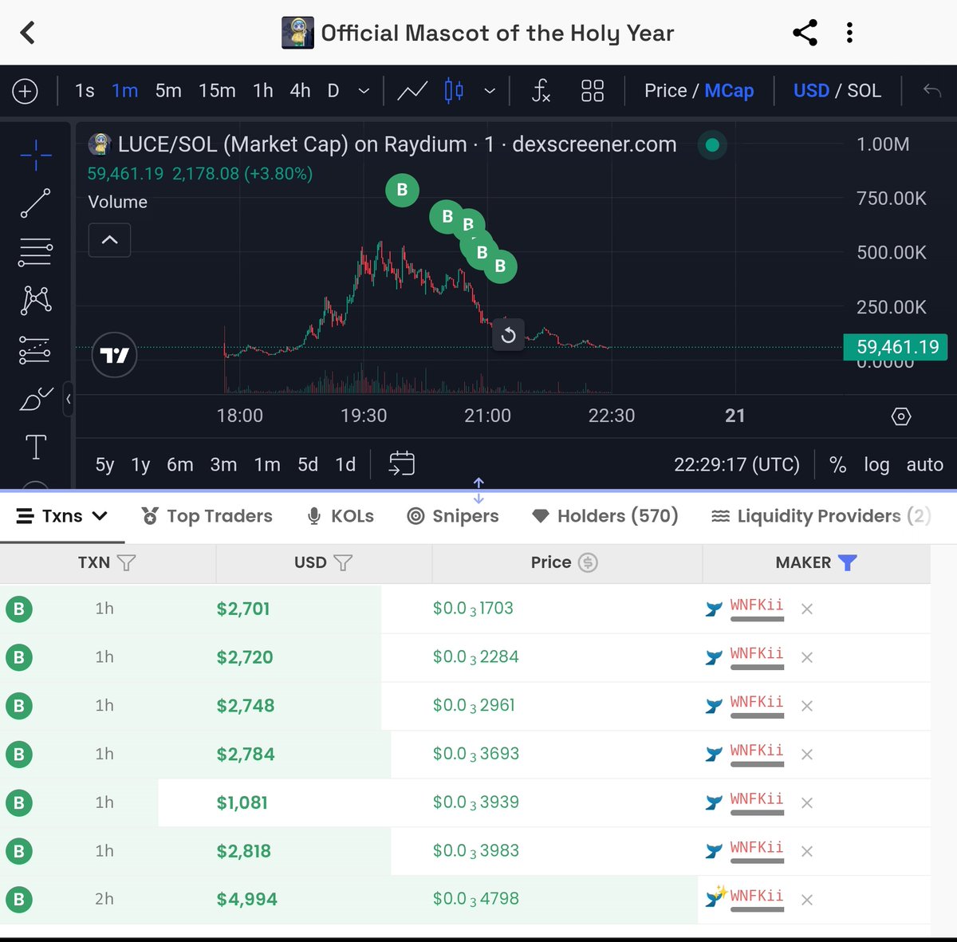Image resolution: width=957 pixels, height=942 pixels.
Task: Collapse the drawing toolbar side handle
Action: click(69, 398)
